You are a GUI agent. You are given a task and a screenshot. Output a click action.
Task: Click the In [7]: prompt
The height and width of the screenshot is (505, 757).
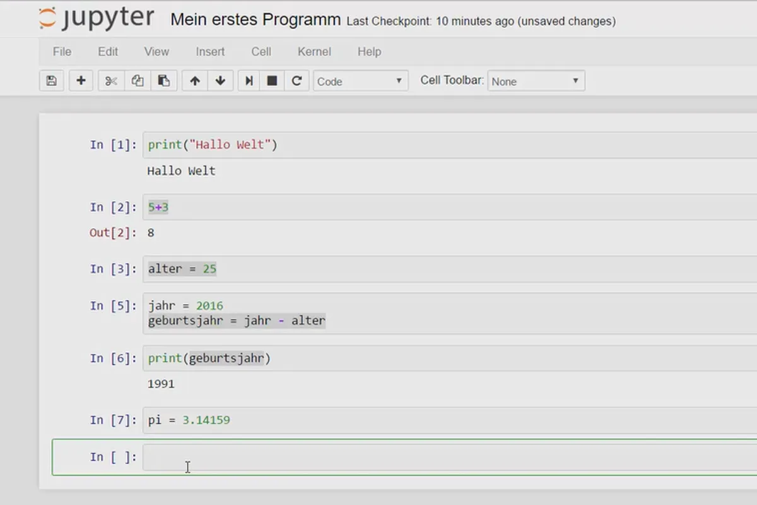tap(114, 420)
